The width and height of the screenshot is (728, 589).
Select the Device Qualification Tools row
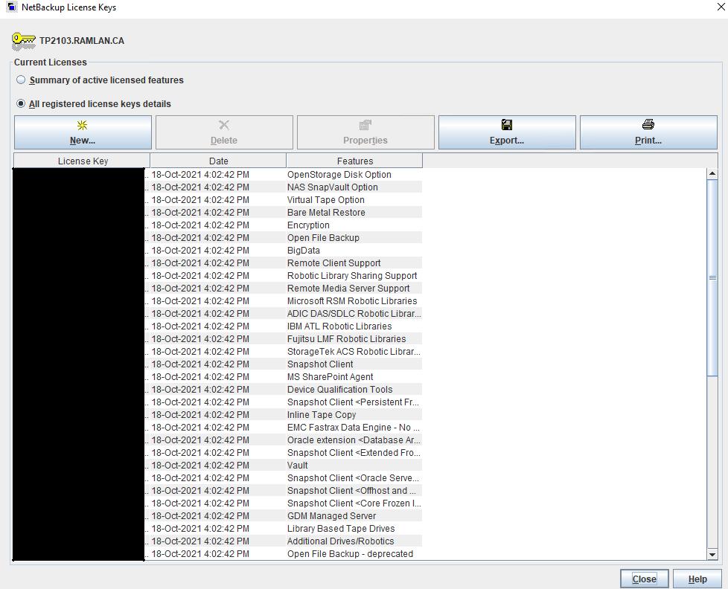[218, 389]
